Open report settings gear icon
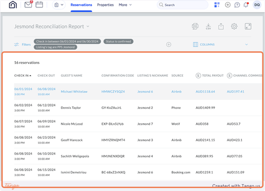The height and width of the screenshot is (191, 265). tap(234, 26)
